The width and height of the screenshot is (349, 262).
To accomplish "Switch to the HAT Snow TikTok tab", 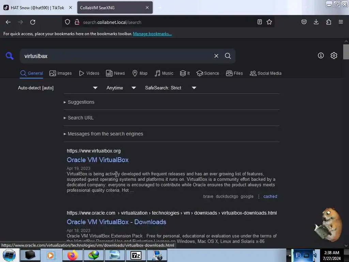I will 37,8.
